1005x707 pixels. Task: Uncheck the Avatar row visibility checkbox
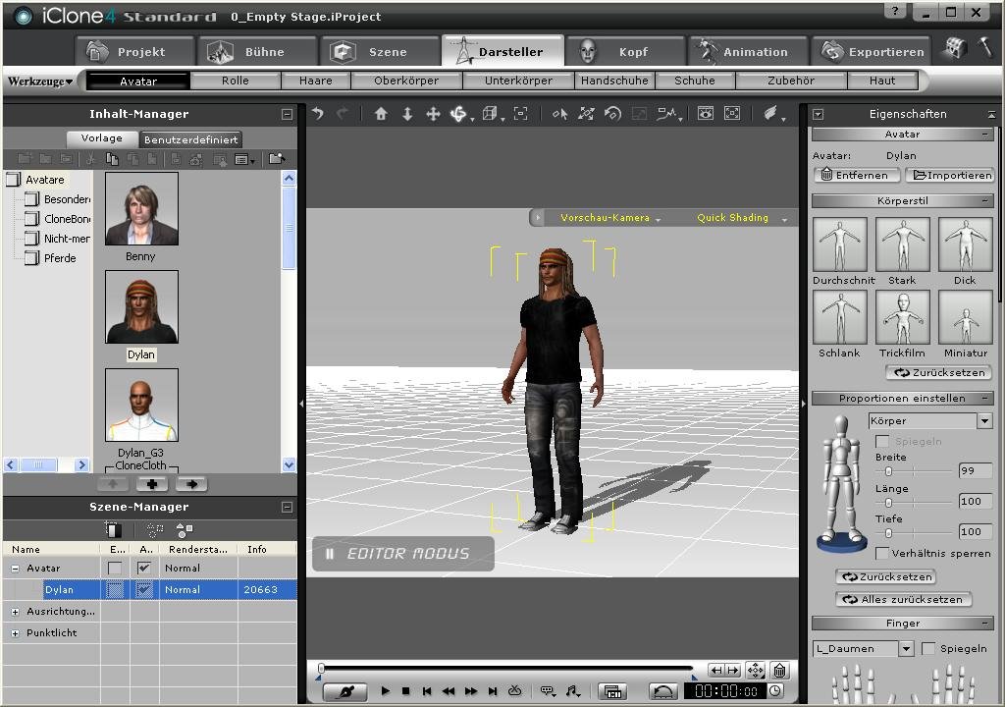144,568
